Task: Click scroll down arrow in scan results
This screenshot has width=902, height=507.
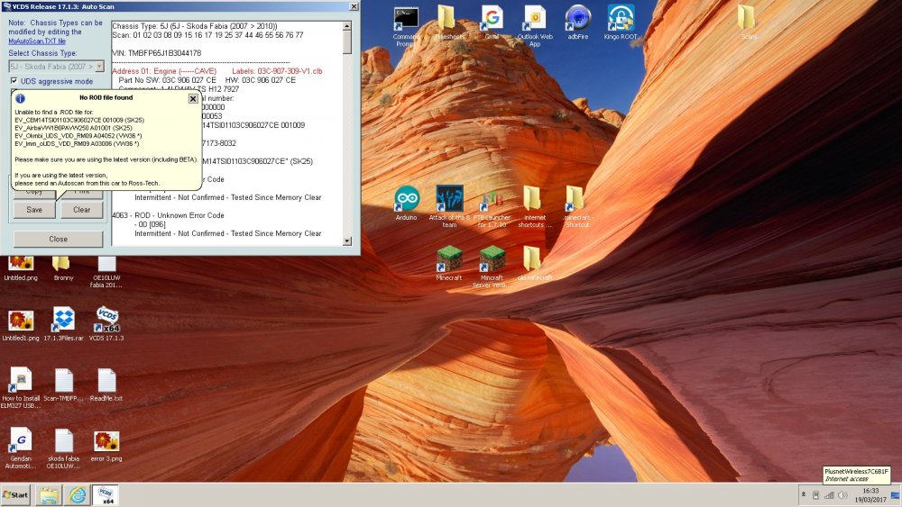Action: [x=347, y=241]
